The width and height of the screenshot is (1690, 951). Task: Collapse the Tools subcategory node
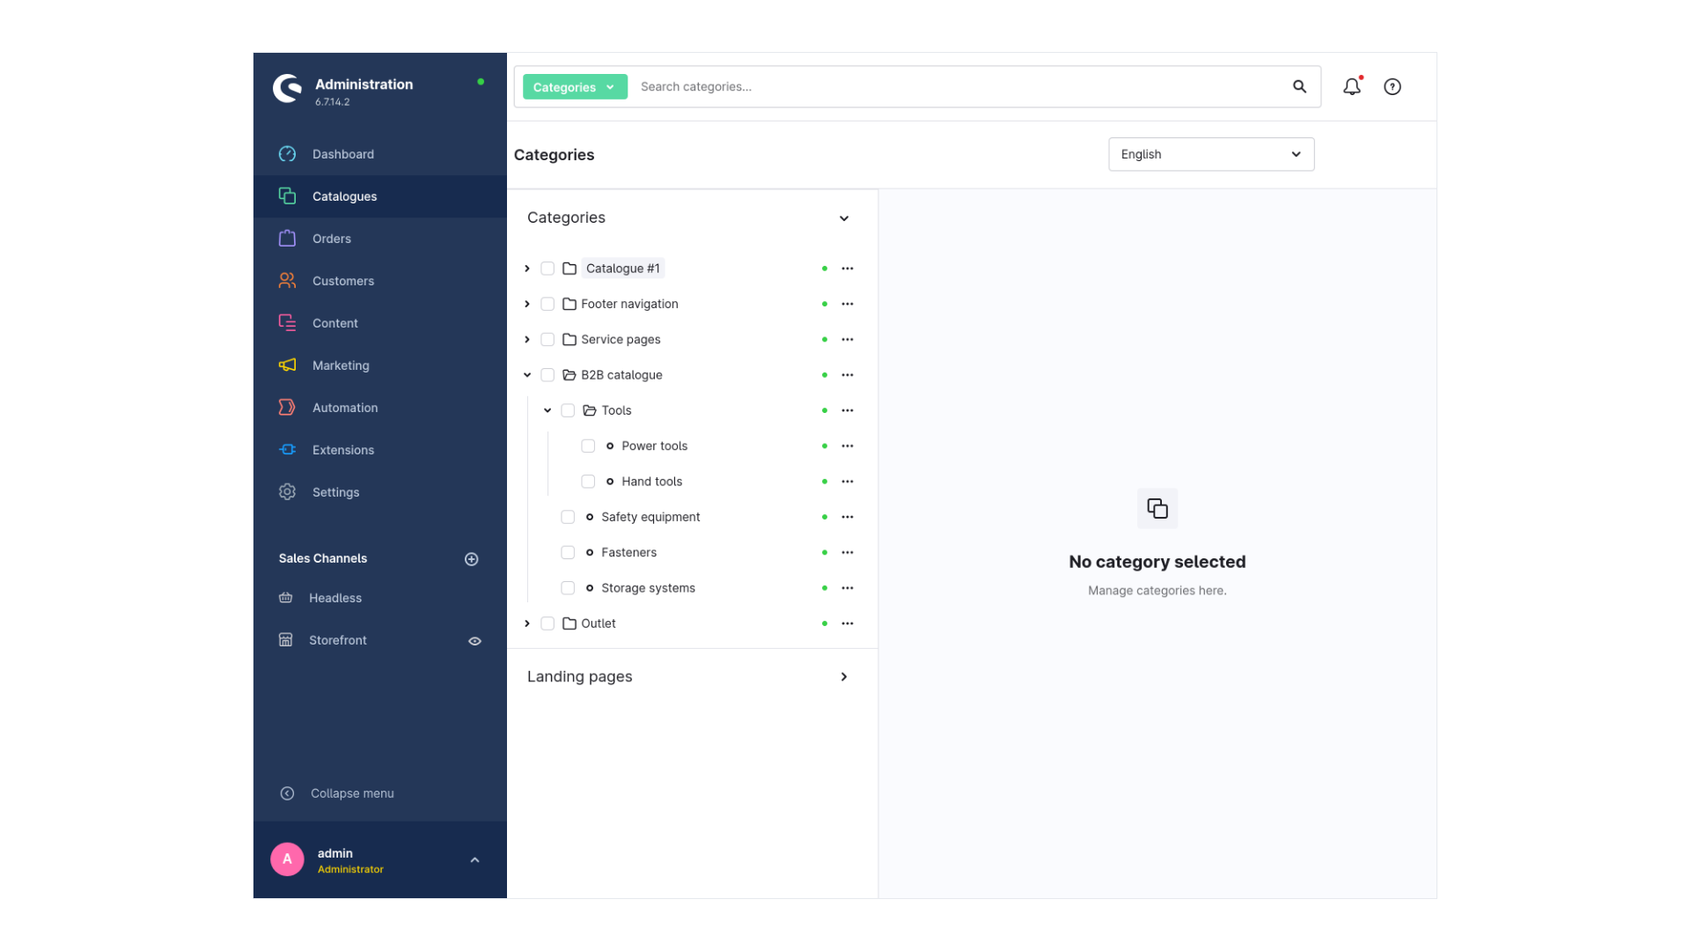pyautogui.click(x=547, y=410)
